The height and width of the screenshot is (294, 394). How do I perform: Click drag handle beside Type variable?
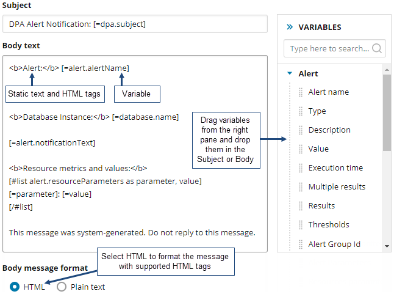pos(300,111)
